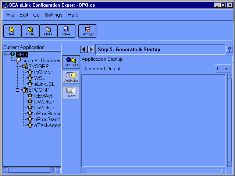This screenshot has width=235, height=176.
Task: Select the eLinkJSL label
Action: coord(44,84)
